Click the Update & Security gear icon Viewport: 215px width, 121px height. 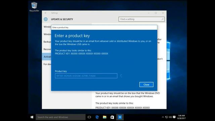46,19
